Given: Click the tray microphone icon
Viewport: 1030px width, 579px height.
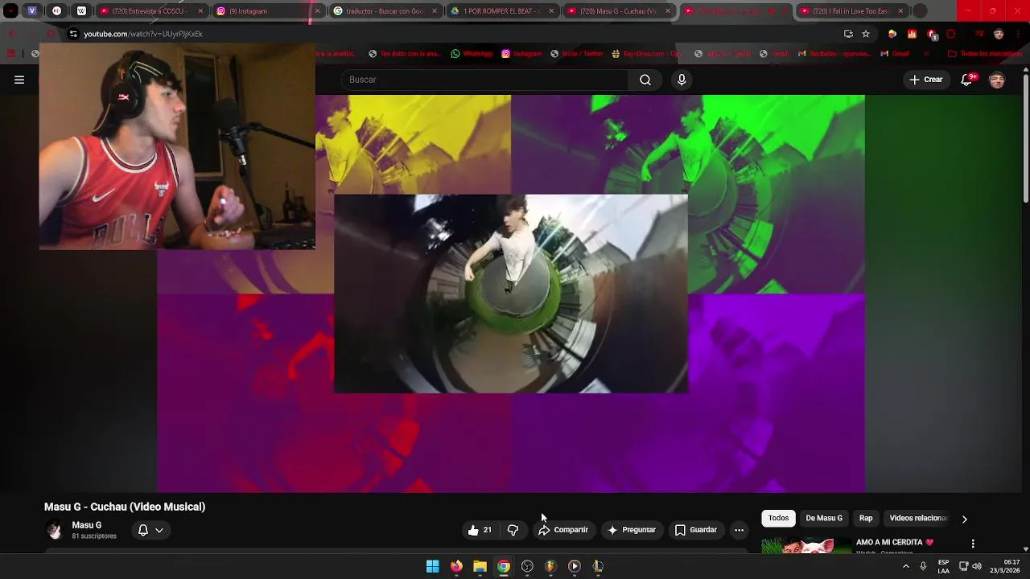Looking at the screenshot, I should (923, 566).
